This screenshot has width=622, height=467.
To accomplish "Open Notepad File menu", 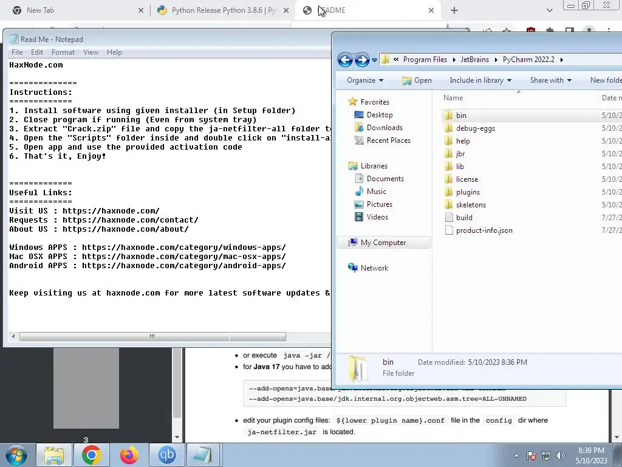I will 17,52.
